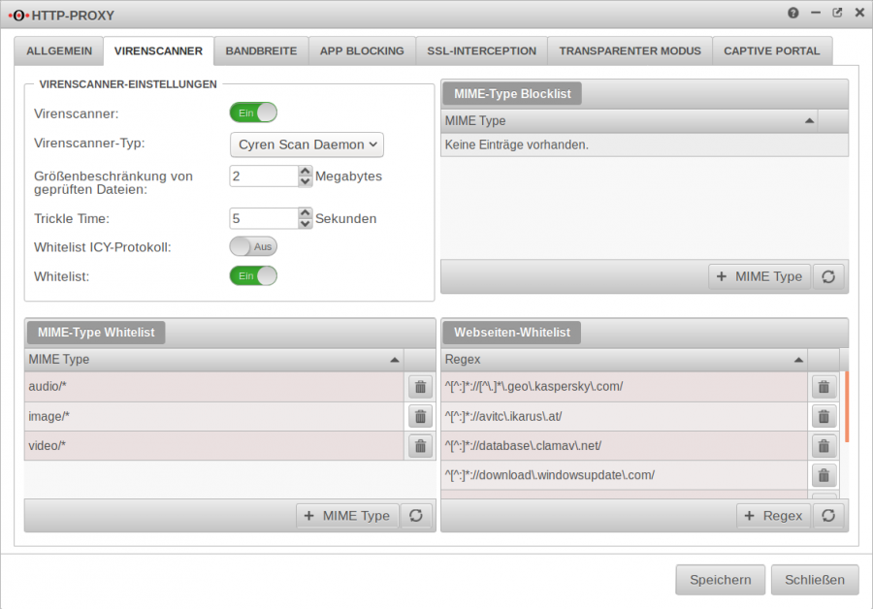
Task: Save settings with Speichern button
Action: point(720,579)
